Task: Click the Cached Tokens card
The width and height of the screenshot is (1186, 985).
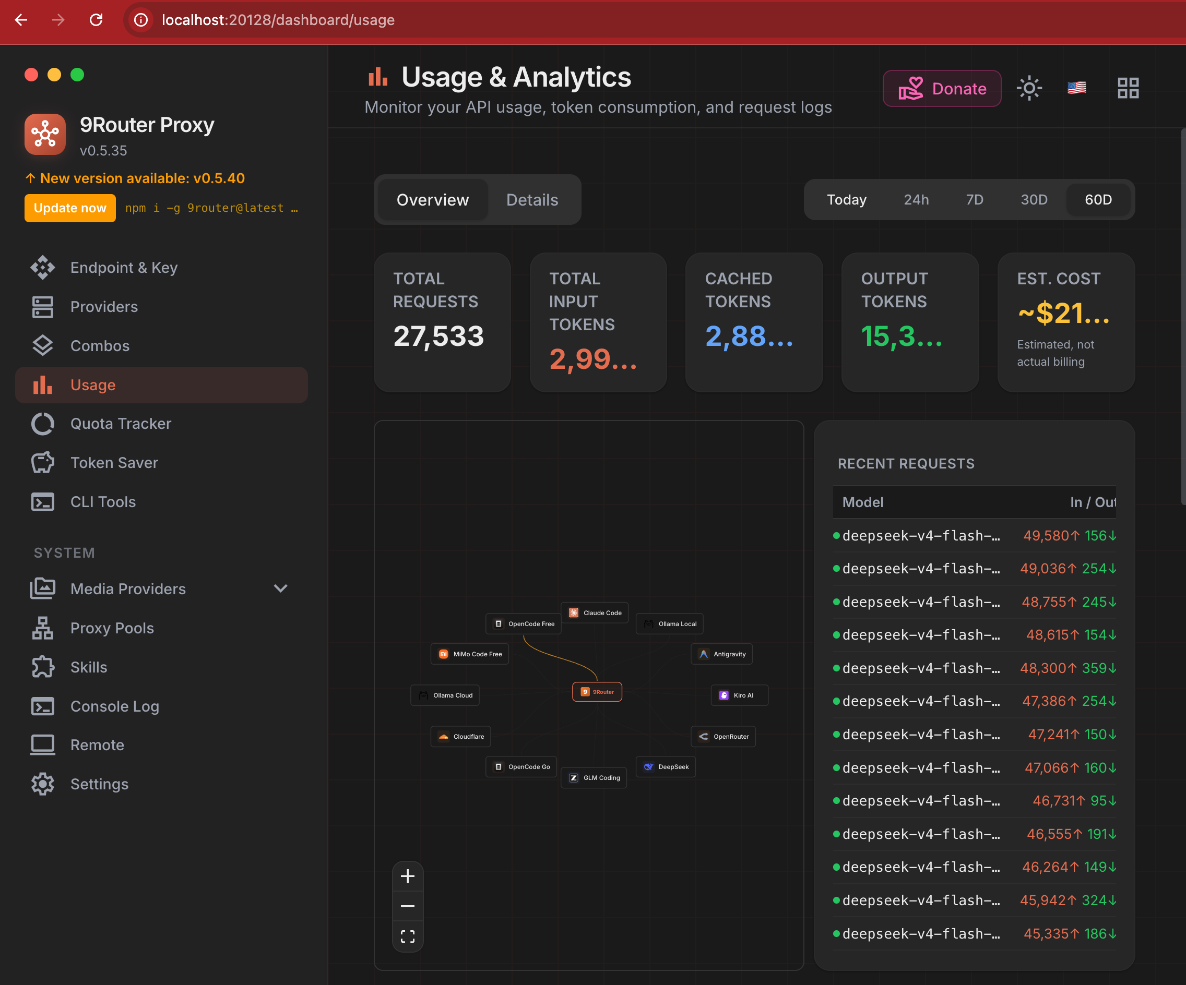Action: tap(754, 322)
